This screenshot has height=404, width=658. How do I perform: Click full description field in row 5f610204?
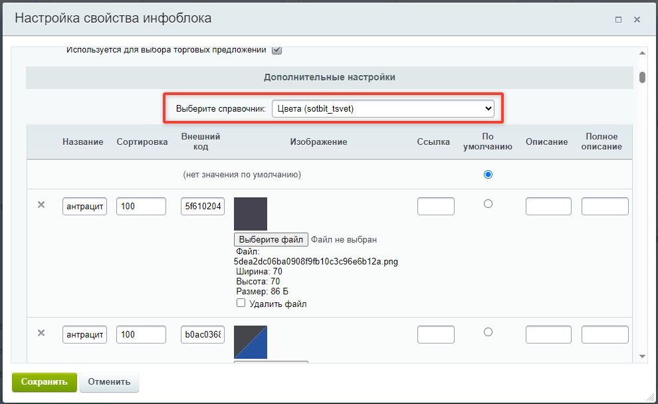605,207
